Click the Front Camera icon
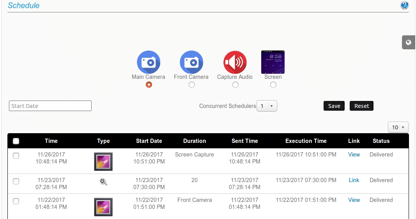 (191, 62)
